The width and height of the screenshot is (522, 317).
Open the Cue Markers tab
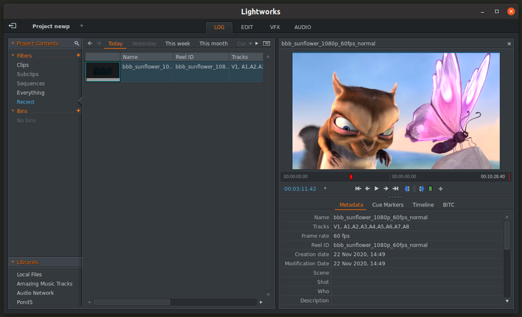pos(387,205)
